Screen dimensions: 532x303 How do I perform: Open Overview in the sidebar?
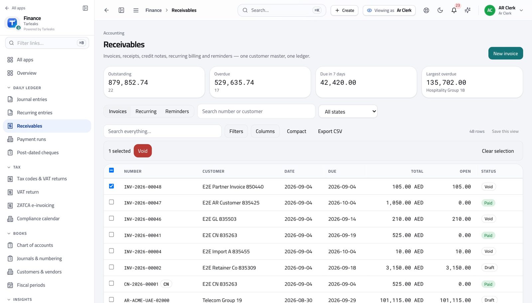click(47, 73)
